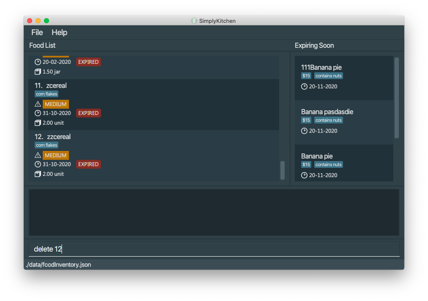
Task: Click the 2.00 unit quantity of zcereal
Action: point(53,123)
